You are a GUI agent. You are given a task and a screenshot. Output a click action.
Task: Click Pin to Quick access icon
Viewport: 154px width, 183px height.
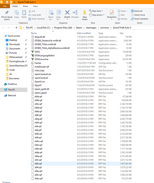(x=7, y=13)
